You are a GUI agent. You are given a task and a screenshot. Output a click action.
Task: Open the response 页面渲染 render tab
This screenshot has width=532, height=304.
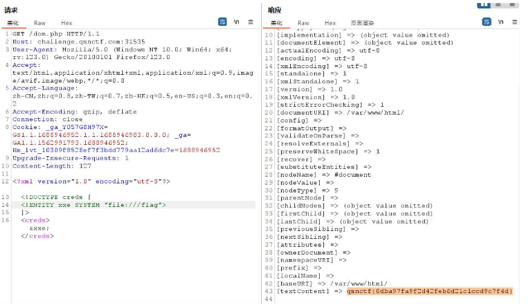pyautogui.click(x=362, y=23)
